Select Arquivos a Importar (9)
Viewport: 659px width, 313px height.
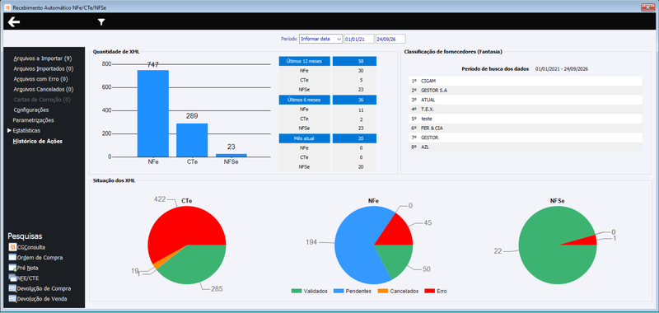43,58
